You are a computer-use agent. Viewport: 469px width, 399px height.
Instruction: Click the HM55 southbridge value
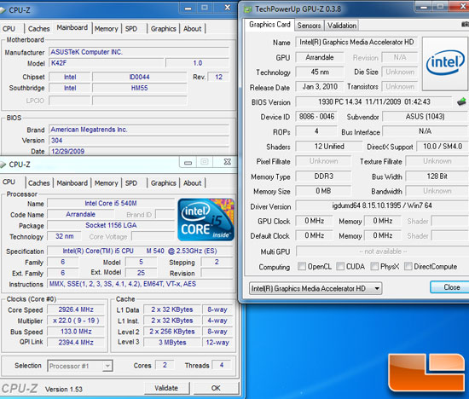point(139,88)
